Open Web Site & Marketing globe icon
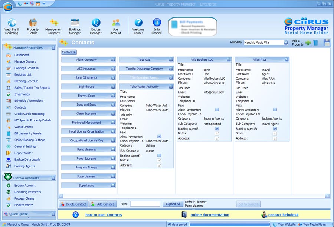This screenshot has width=334, height=227. 12,23
